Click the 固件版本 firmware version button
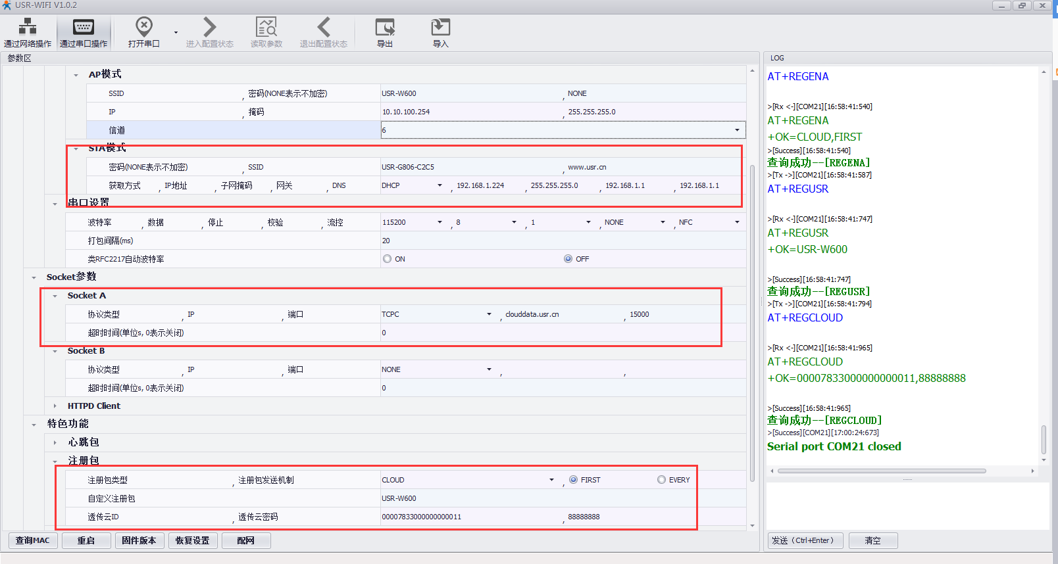The image size is (1058, 564). click(139, 540)
